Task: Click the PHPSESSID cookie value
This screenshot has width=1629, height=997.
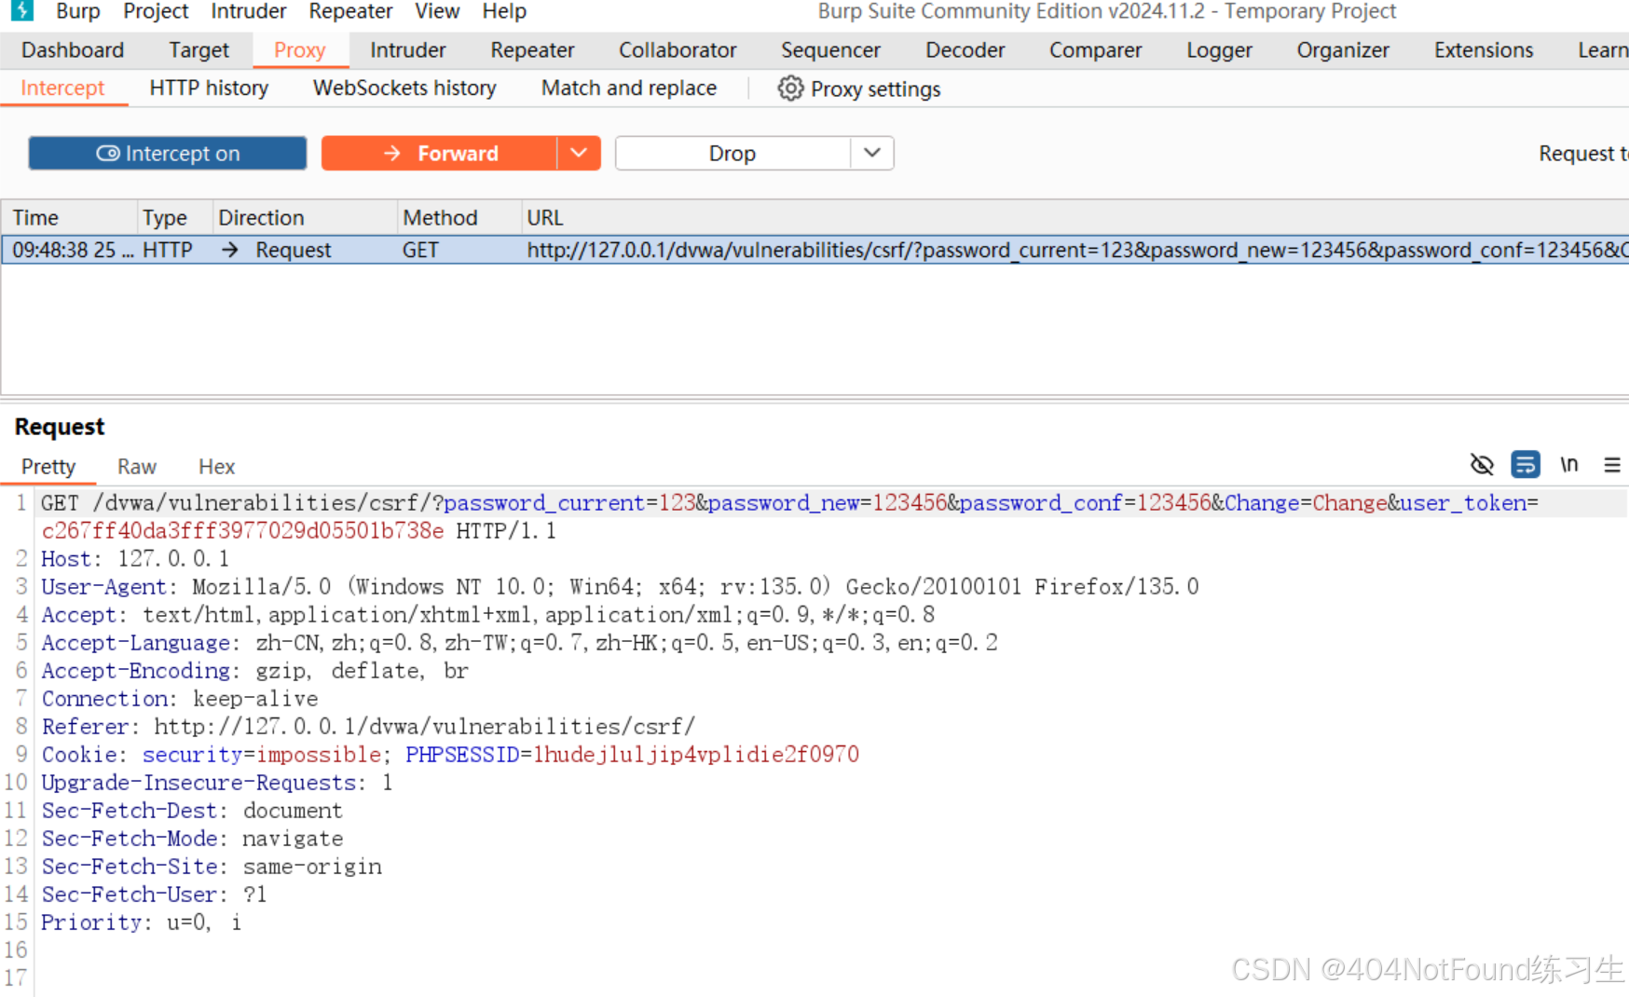Action: (x=696, y=754)
